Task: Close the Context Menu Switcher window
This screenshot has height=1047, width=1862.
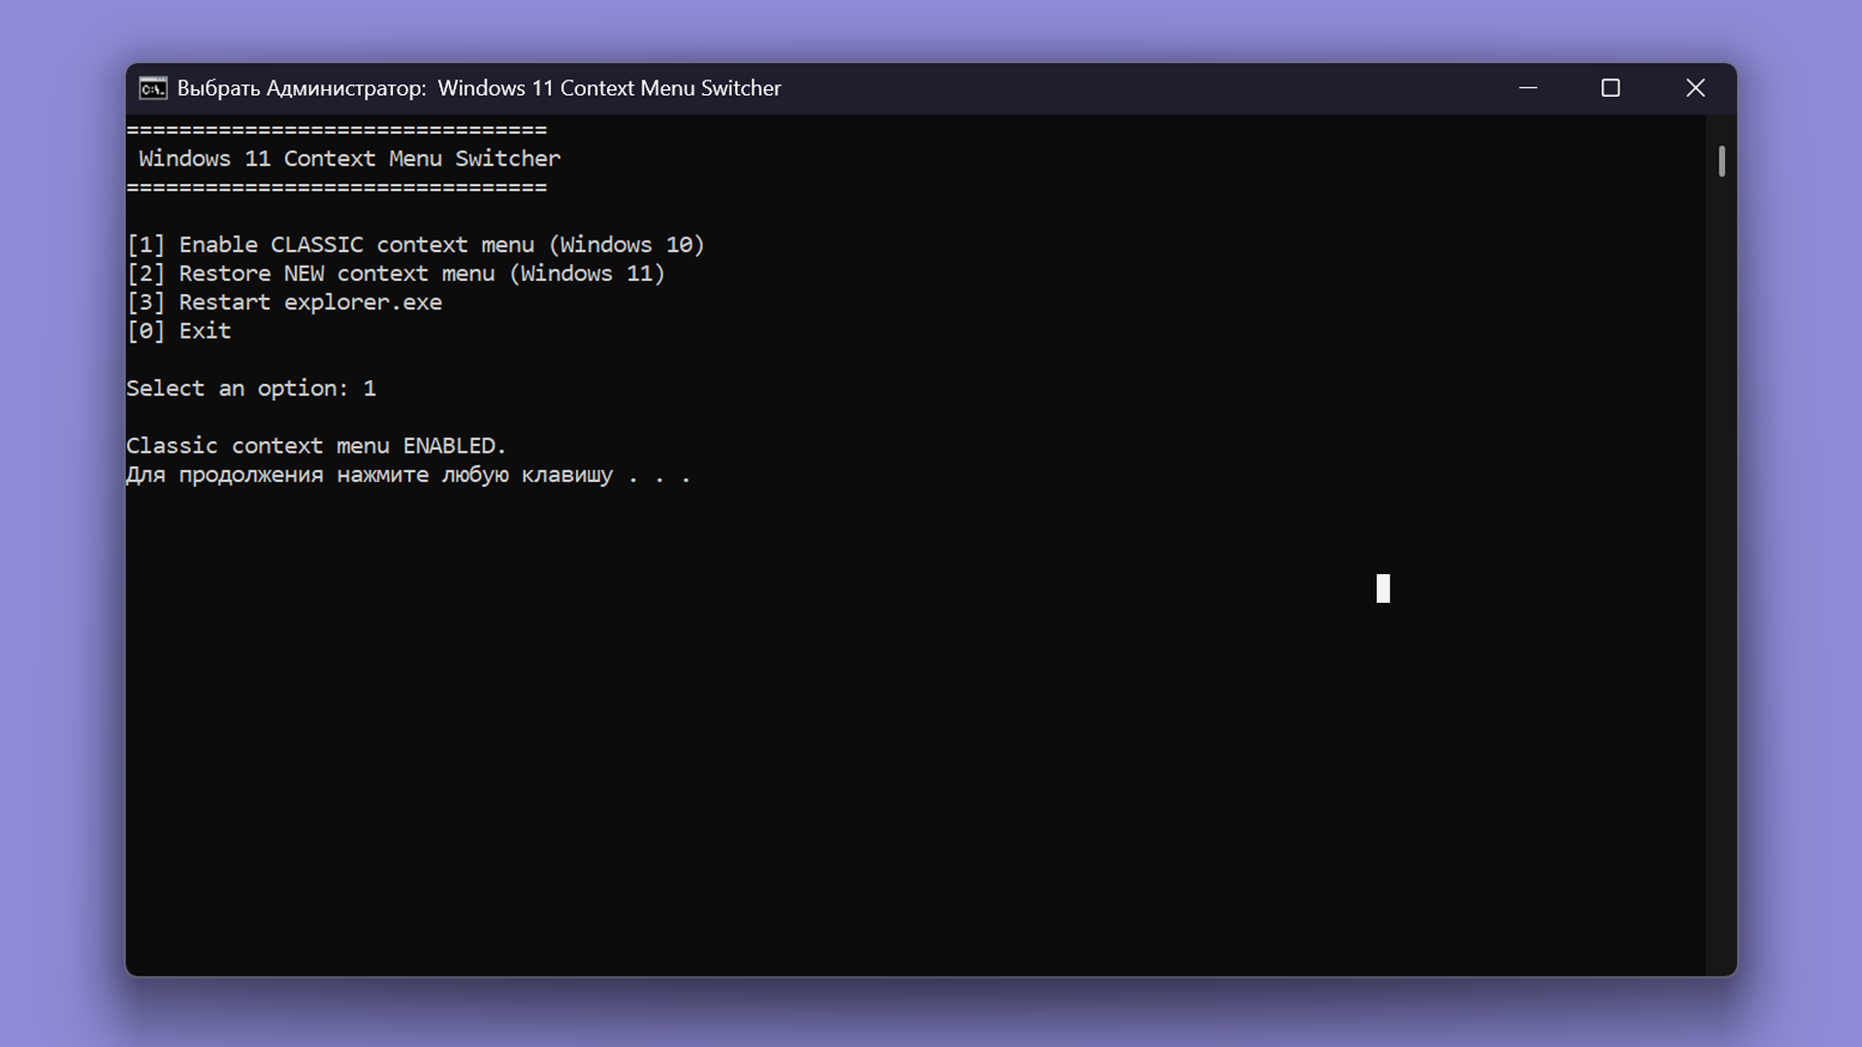Action: click(x=1694, y=88)
